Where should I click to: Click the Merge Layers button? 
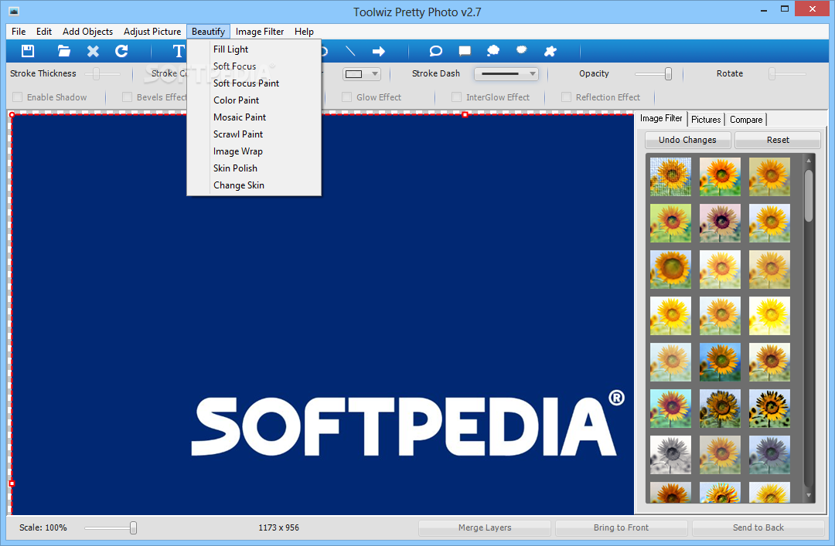(x=485, y=527)
